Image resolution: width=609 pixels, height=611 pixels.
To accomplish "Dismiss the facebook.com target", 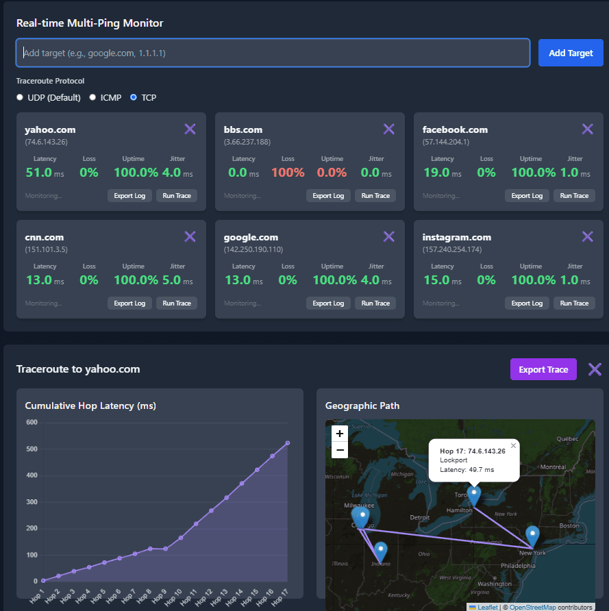I will (x=587, y=129).
